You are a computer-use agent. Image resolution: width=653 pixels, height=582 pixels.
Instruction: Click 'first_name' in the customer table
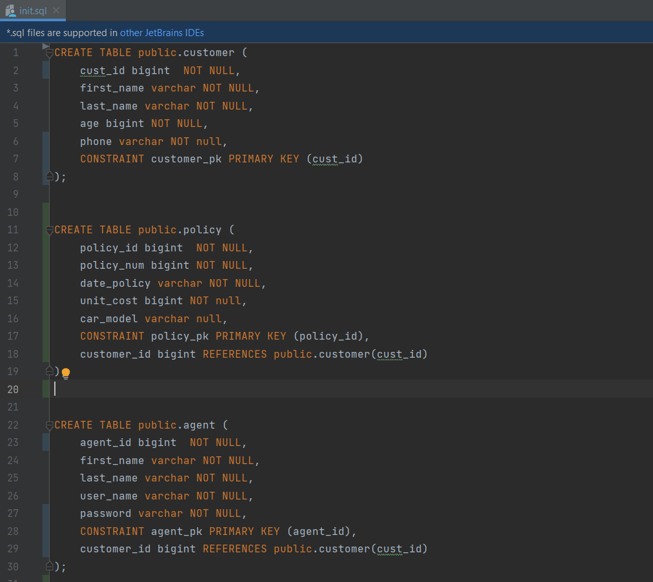[112, 88]
